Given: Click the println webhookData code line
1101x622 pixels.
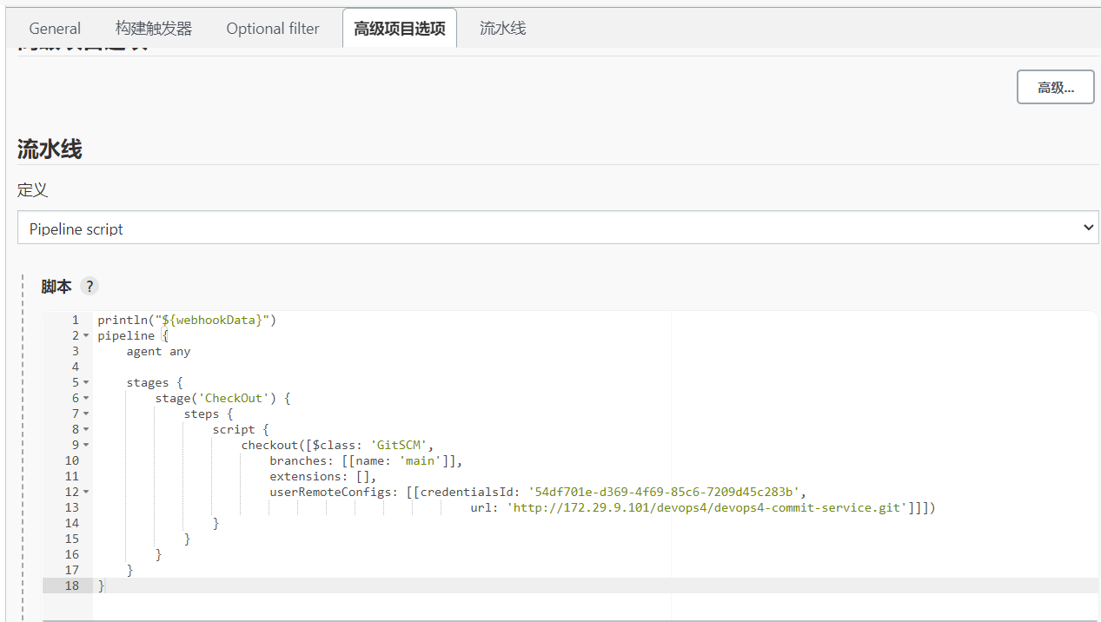Looking at the screenshot, I should click(x=187, y=320).
